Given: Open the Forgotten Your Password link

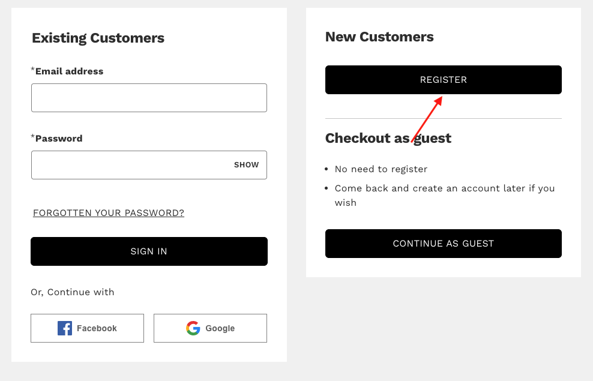Looking at the screenshot, I should click(109, 213).
